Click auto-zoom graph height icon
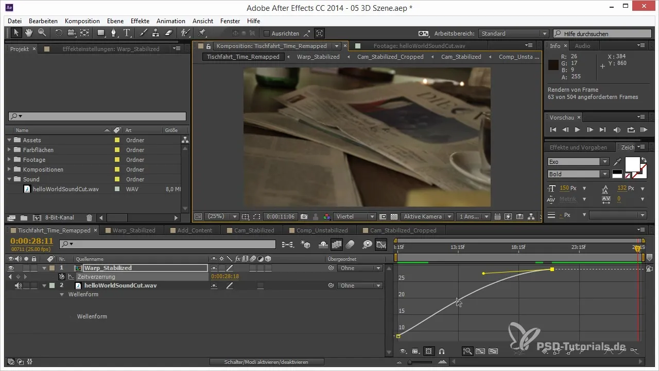 tap(468, 351)
